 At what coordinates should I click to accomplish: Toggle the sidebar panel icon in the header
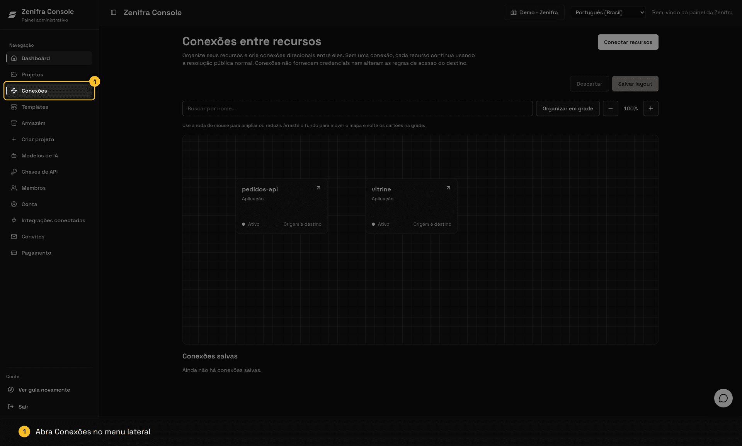pos(114,12)
